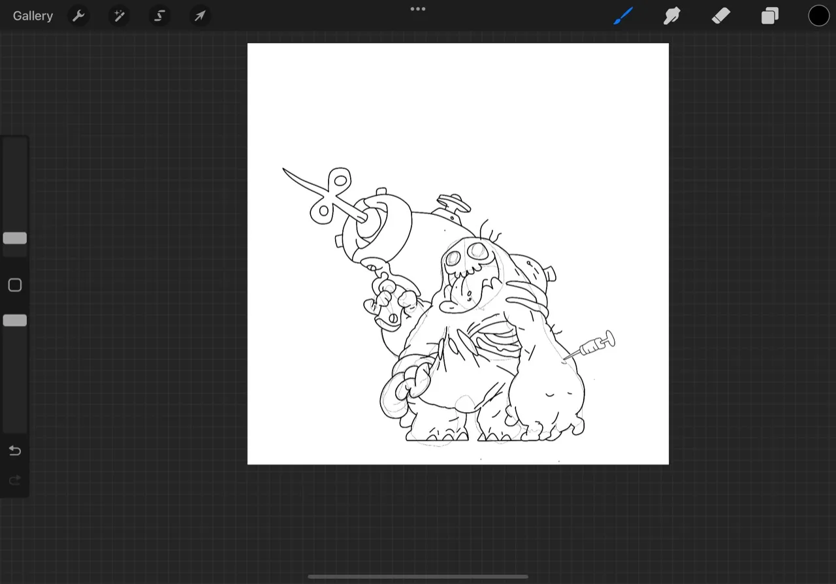Open the black color picker swatch
The height and width of the screenshot is (584, 836).
pos(819,16)
